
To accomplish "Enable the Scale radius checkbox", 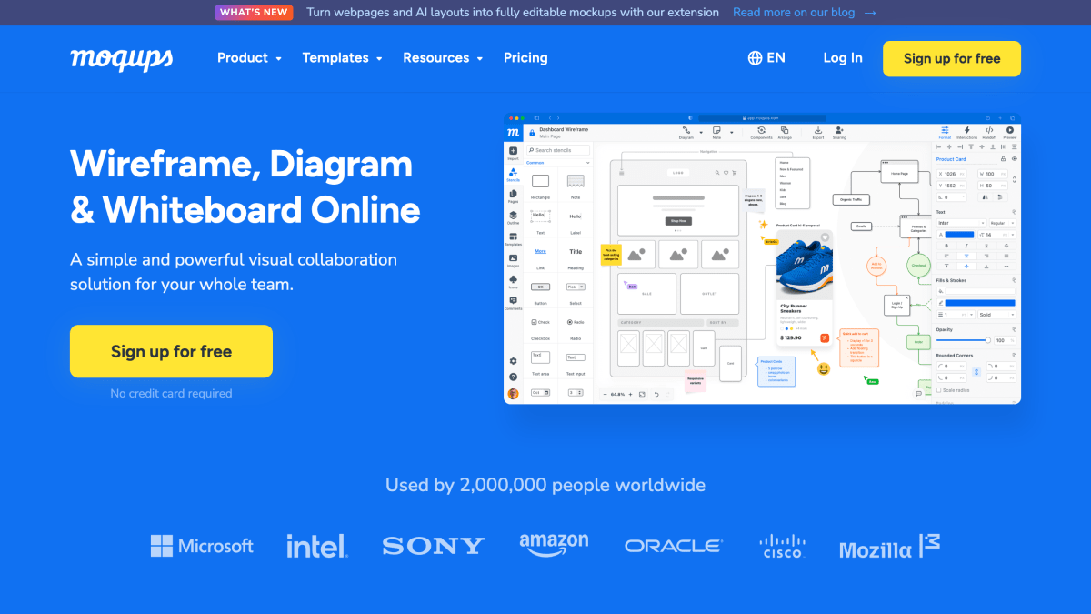I will click(x=939, y=390).
